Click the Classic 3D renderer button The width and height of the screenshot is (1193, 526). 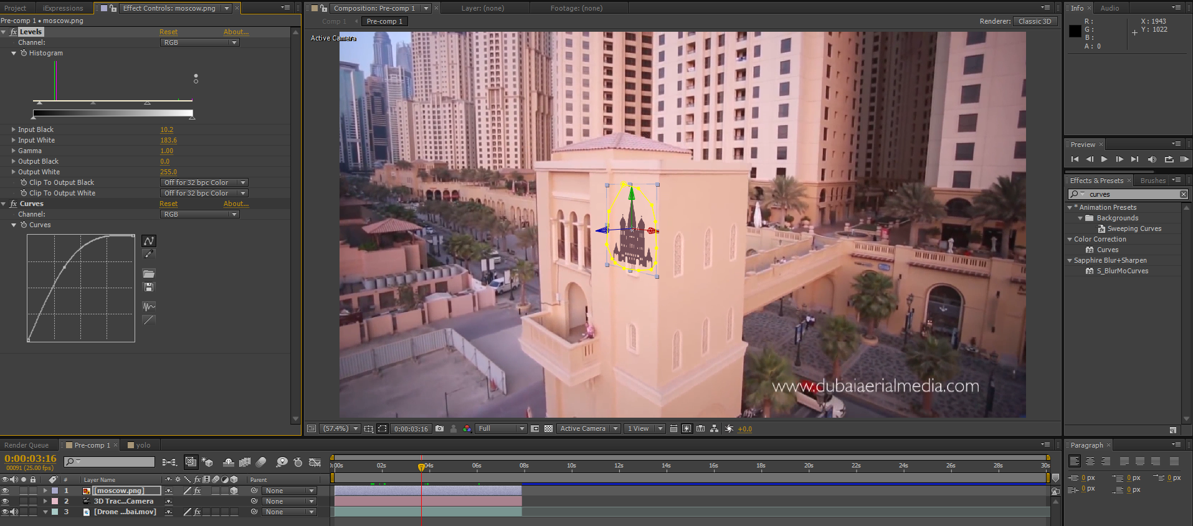pos(1035,21)
